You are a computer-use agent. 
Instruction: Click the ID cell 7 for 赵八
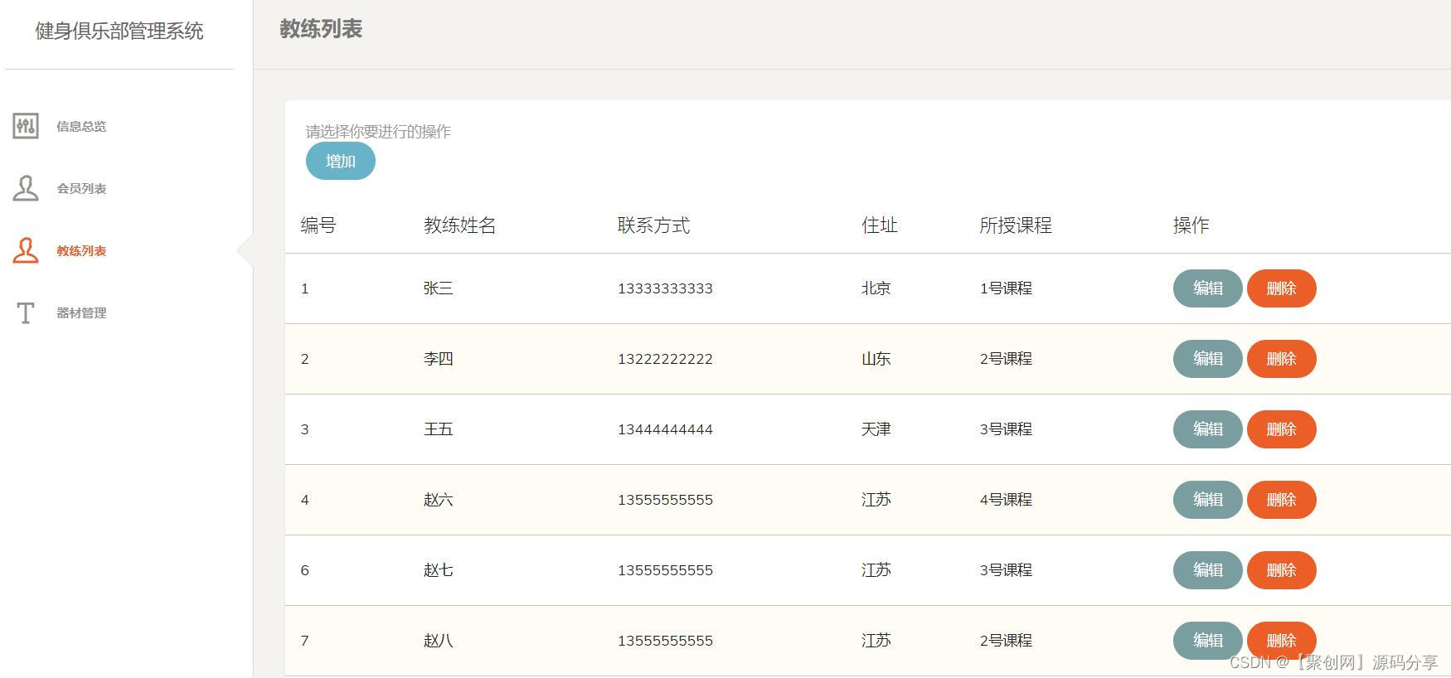304,641
